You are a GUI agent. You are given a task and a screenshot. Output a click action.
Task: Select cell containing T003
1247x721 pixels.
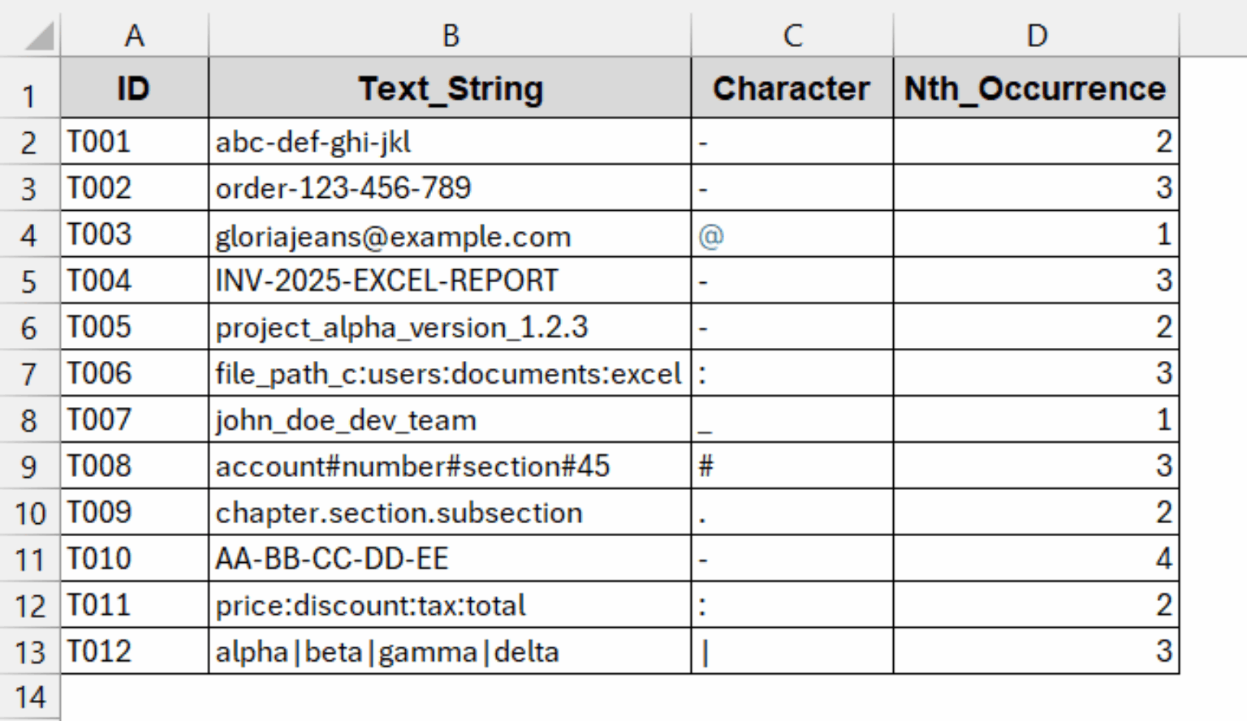click(134, 234)
